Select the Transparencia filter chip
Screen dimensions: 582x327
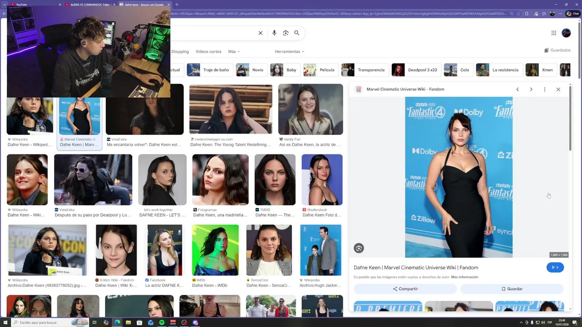(365, 70)
